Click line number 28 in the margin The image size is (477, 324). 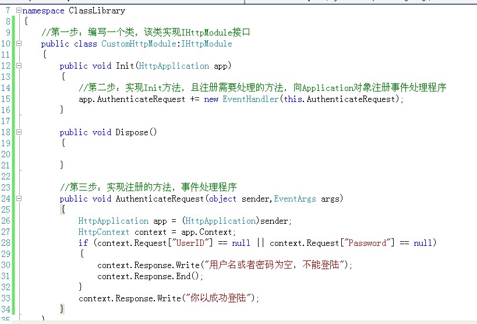pos(6,243)
